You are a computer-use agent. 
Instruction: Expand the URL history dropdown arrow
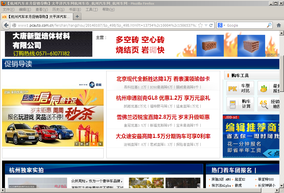(206, 25)
